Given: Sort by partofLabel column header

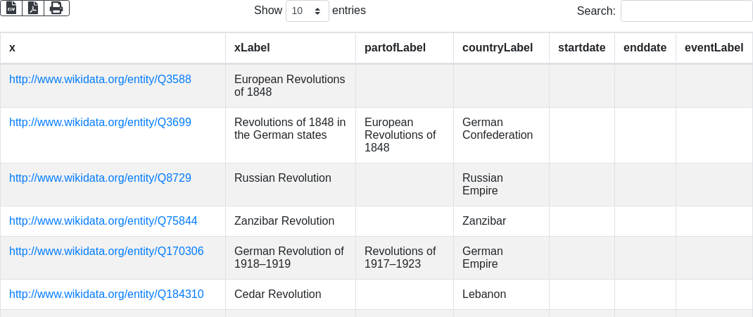Looking at the screenshot, I should tap(395, 48).
